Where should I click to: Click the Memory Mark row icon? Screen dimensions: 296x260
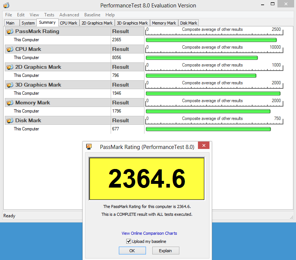pyautogui.click(x=10, y=103)
